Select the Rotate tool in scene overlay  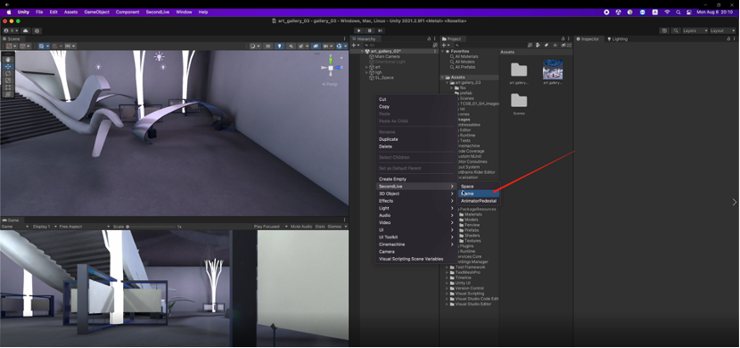pyautogui.click(x=8, y=74)
